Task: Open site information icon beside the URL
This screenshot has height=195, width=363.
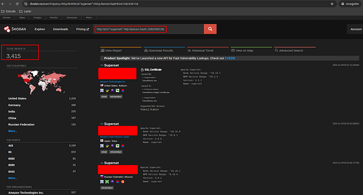Action: (26, 4)
